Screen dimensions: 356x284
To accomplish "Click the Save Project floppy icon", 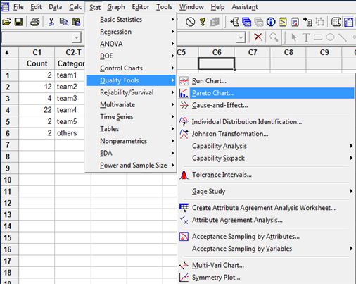I will click(18, 22).
